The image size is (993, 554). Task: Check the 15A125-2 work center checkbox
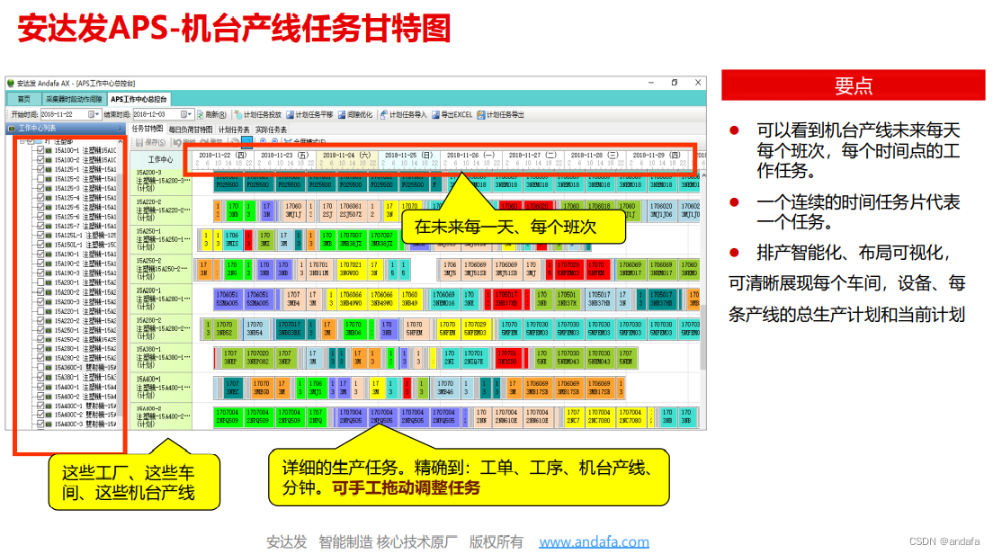point(40,179)
